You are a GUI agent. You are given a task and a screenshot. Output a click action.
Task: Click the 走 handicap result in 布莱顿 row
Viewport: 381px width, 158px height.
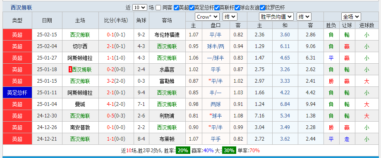click(x=347, y=139)
